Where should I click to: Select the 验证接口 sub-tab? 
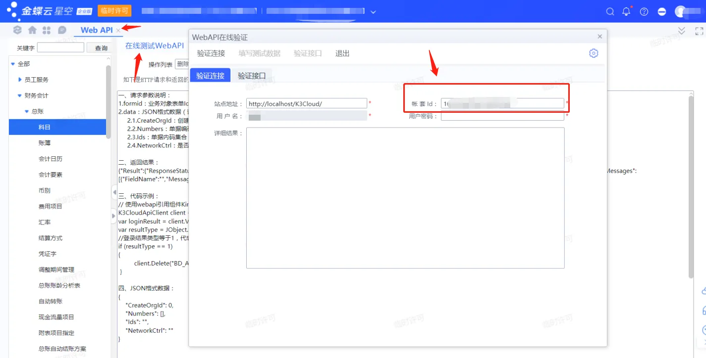coord(252,76)
